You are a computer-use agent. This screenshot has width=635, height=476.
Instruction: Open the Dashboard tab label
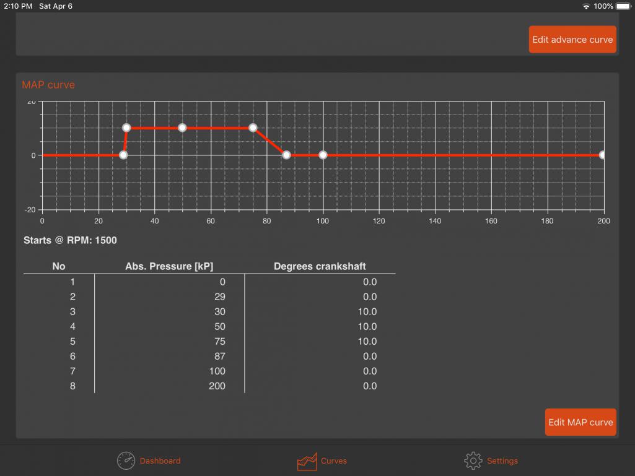pos(160,461)
